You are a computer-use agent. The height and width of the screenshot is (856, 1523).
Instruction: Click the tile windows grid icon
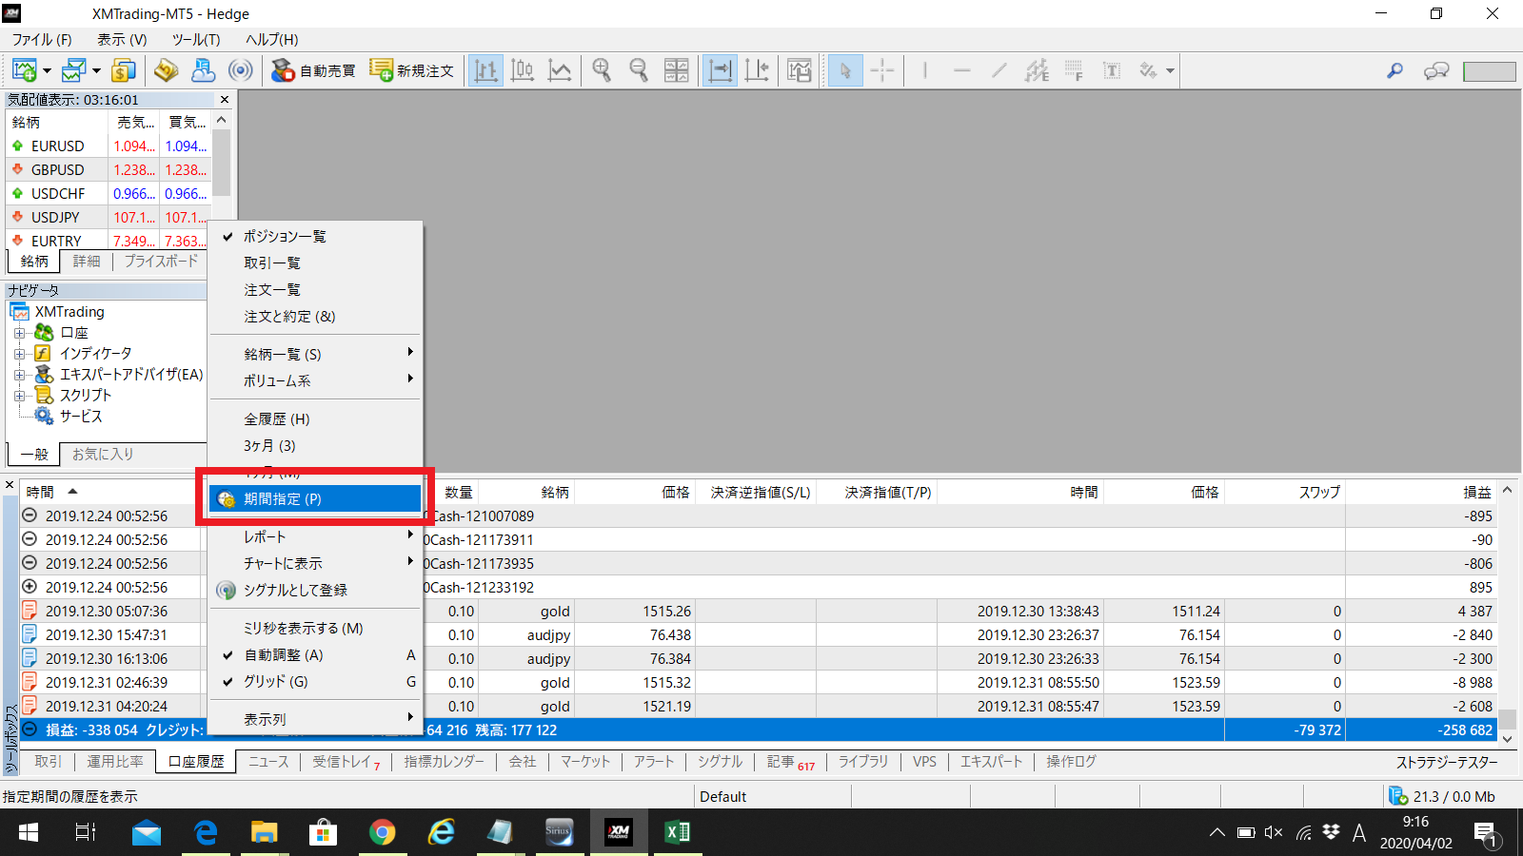click(676, 70)
